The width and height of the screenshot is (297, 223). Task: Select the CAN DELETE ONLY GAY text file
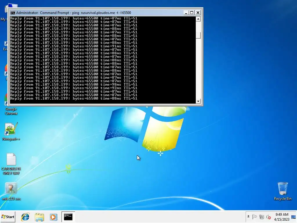click(11, 164)
